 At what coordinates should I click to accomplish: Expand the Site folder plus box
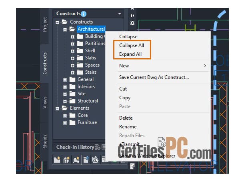click(65, 94)
